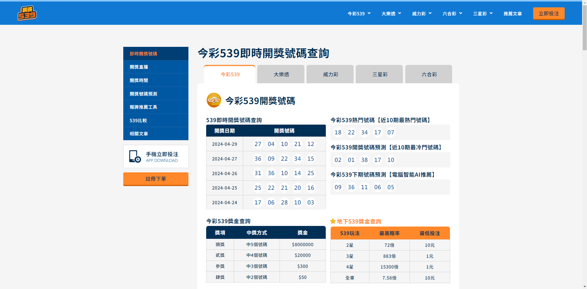587x289 pixels.
Task: Click the round 今彩539 lottery ball logo
Action: pos(214,100)
